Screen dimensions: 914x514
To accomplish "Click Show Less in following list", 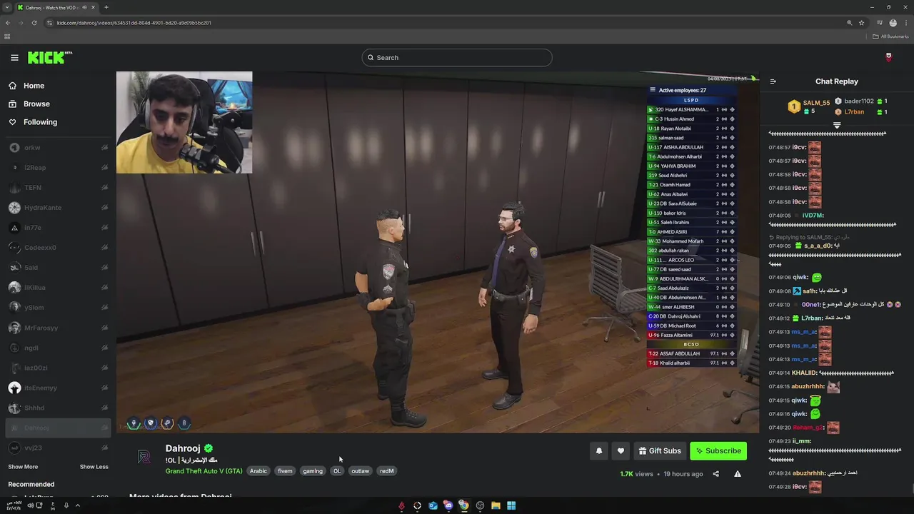I will (94, 467).
